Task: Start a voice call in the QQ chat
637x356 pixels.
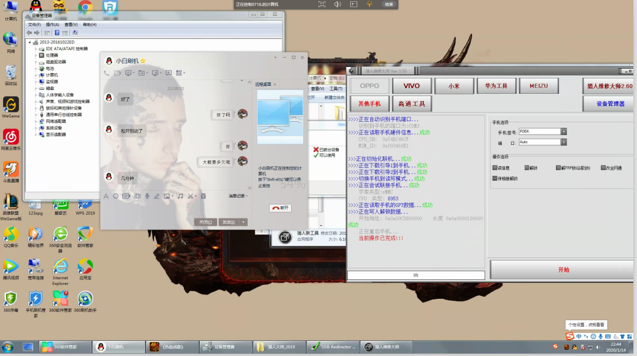Action: pos(107,73)
